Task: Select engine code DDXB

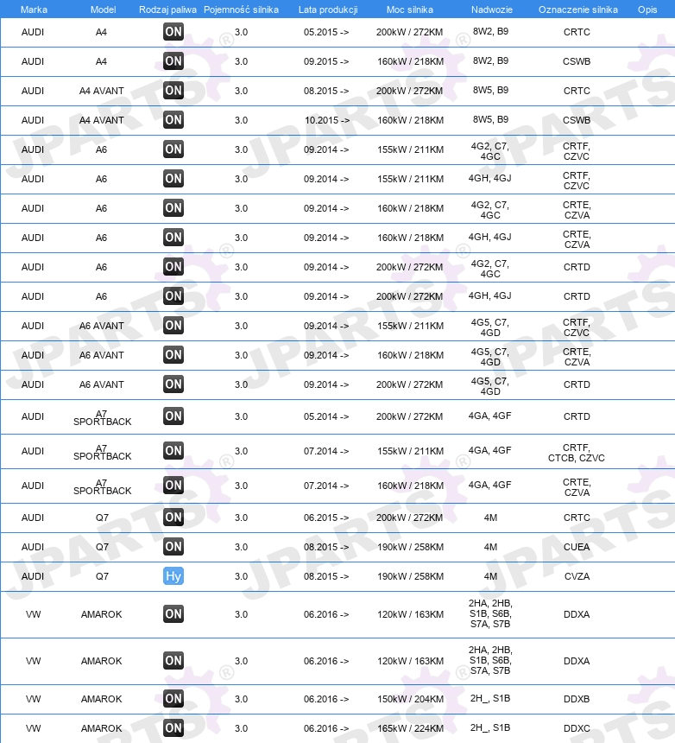Action: (x=577, y=699)
